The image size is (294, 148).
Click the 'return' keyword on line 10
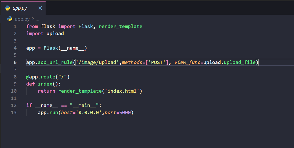pos(46,91)
